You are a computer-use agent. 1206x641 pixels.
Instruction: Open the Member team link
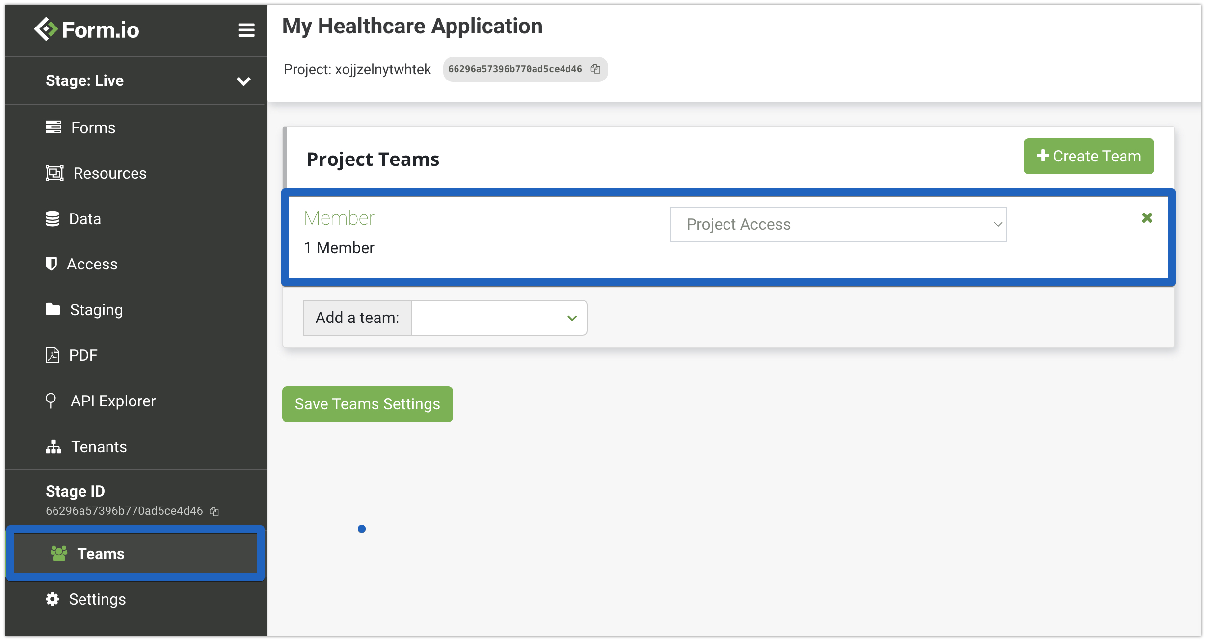coord(339,218)
